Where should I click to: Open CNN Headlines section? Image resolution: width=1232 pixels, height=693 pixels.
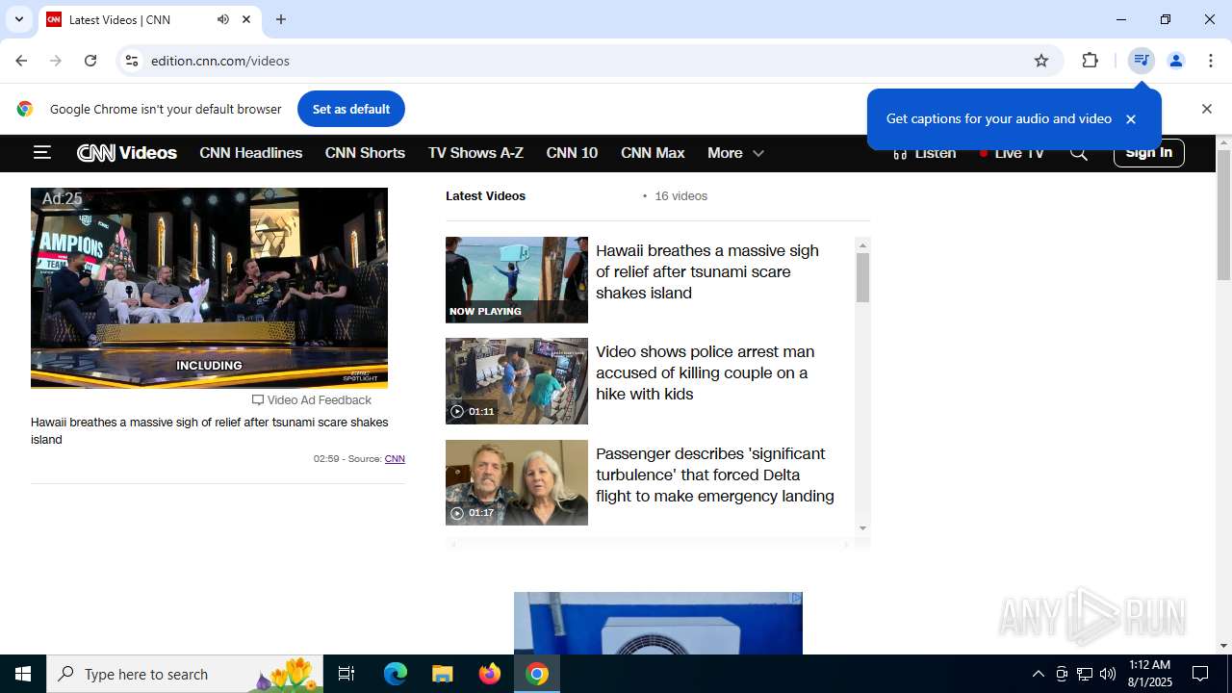[x=251, y=153]
